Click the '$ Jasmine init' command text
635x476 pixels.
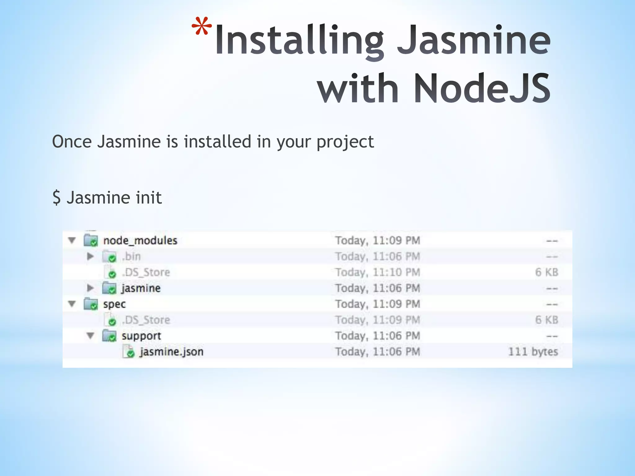pos(107,197)
